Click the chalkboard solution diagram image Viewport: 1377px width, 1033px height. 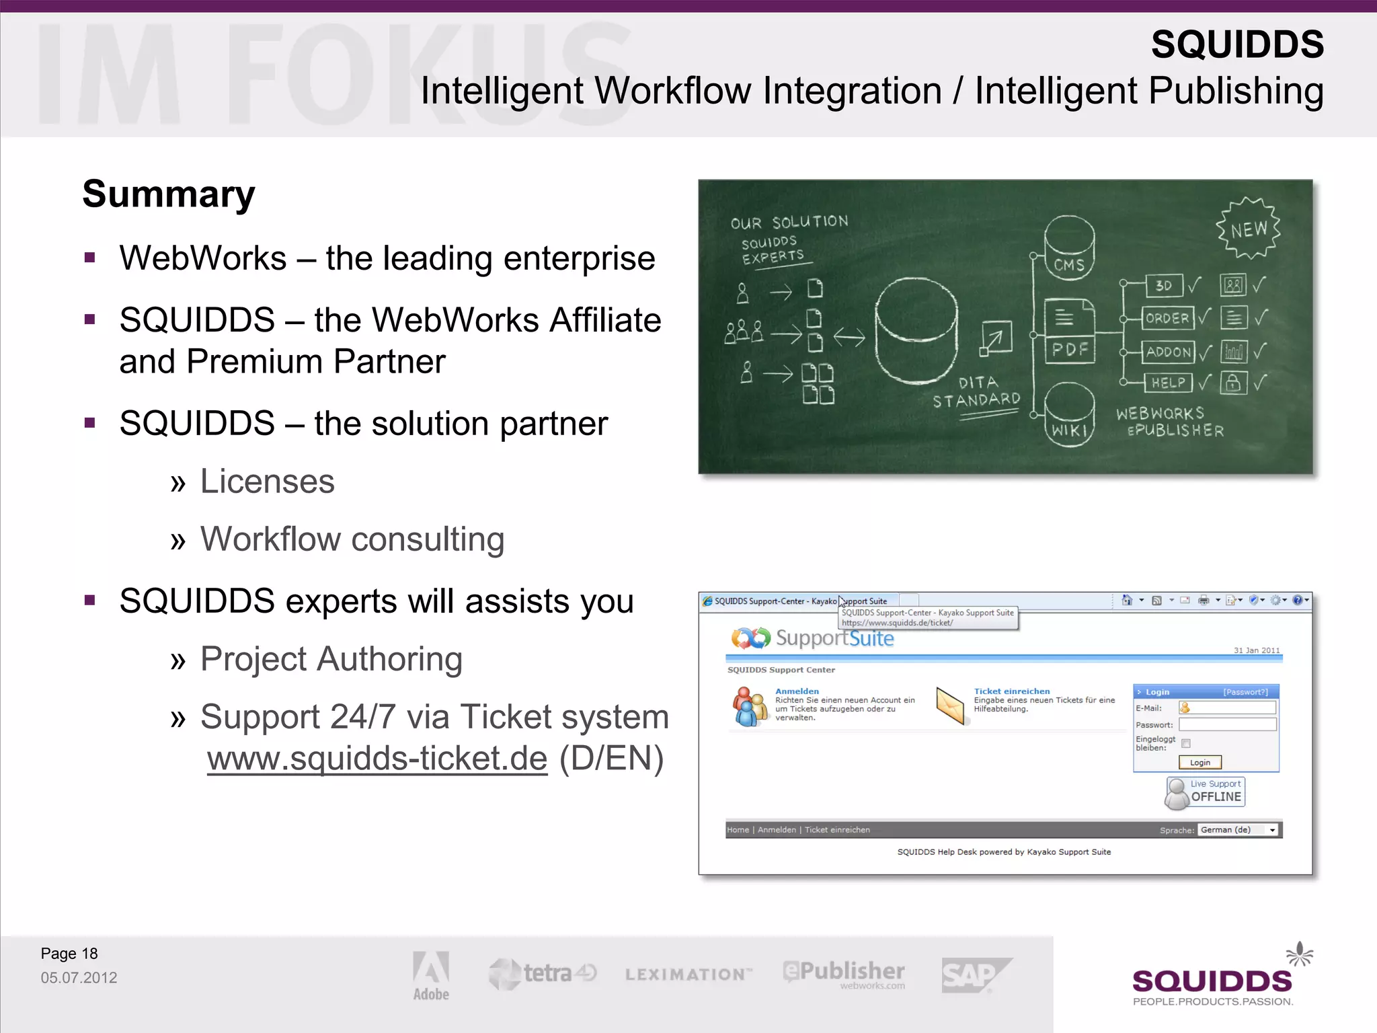pos(1005,327)
